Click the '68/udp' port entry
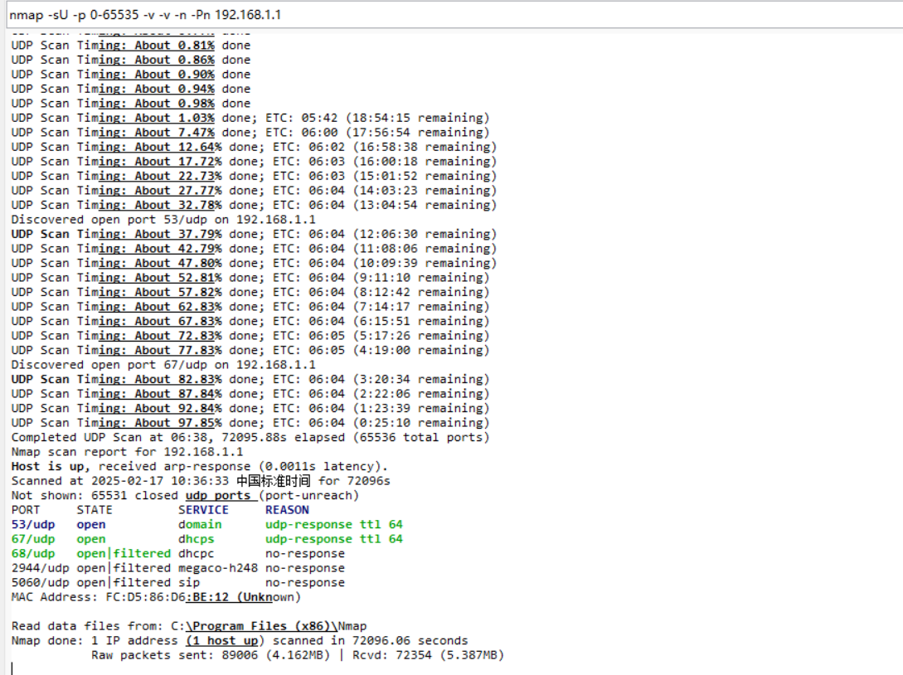The image size is (903, 675). tap(33, 553)
